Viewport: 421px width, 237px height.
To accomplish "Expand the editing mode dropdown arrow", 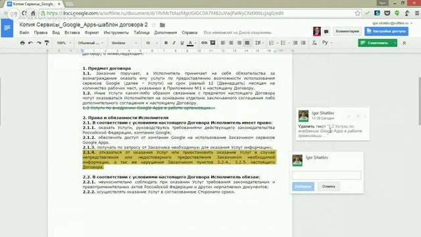I will 395,43.
